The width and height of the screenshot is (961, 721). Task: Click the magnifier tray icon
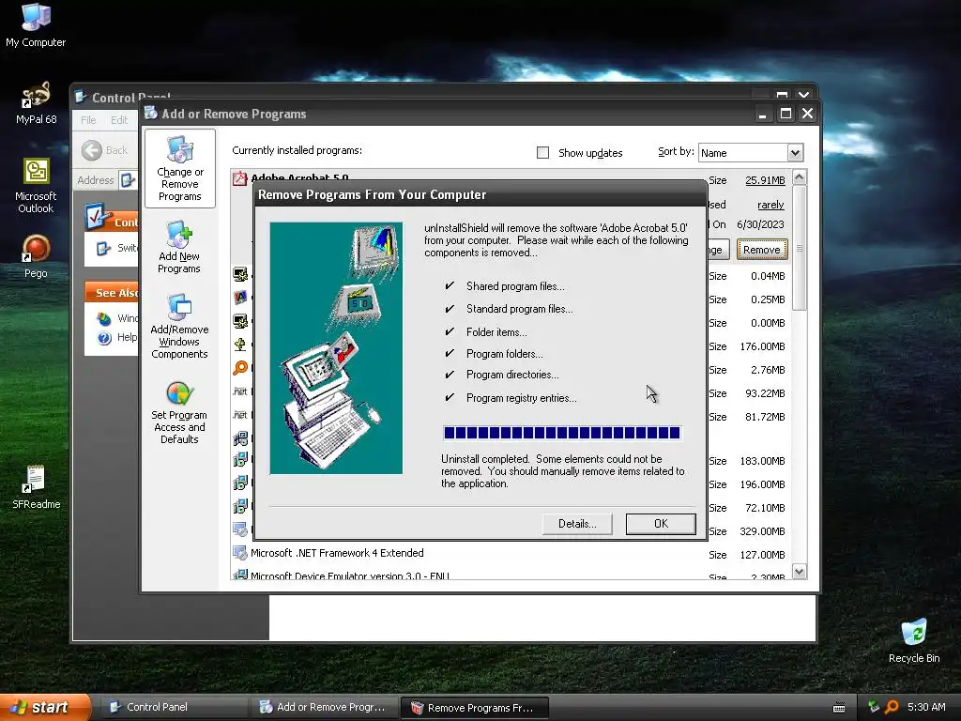892,707
